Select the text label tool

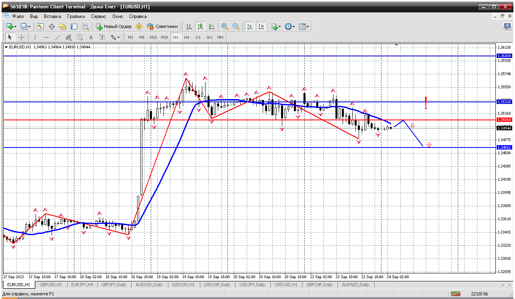102,37
